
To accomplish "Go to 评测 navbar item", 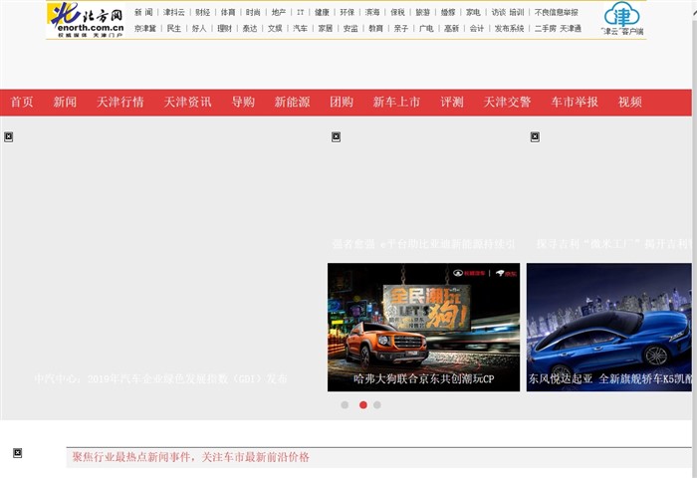I will [x=452, y=102].
